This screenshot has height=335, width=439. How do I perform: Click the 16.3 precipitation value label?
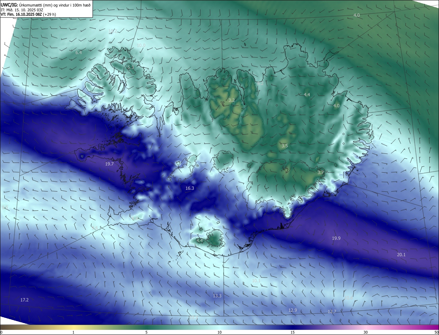tap(190, 188)
